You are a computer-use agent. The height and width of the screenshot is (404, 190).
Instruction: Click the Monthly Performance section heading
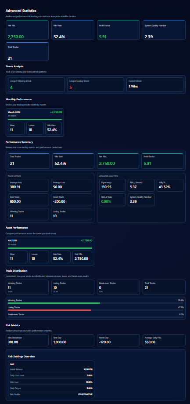coord(18,99)
